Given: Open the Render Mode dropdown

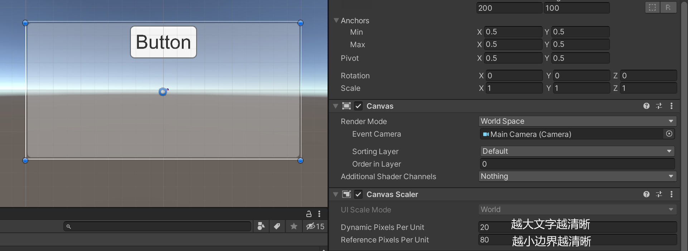Looking at the screenshot, I should (577, 121).
